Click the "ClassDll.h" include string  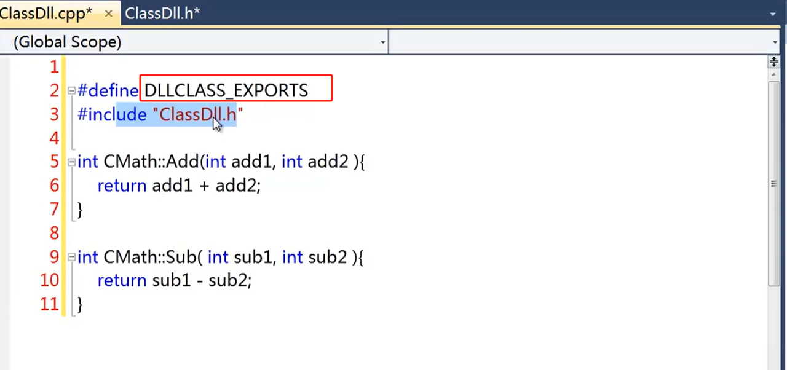click(x=198, y=114)
